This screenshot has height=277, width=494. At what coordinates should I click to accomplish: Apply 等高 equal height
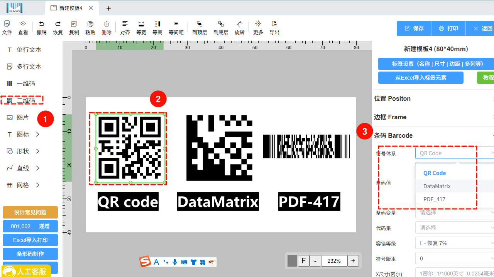(x=157, y=28)
